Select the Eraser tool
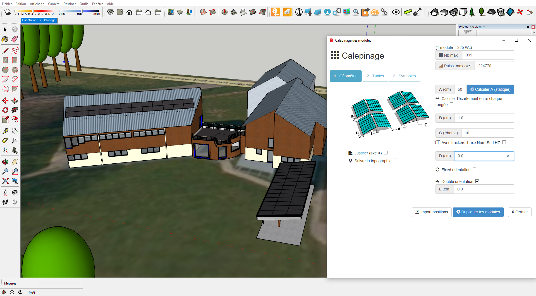The height and width of the screenshot is (296, 536). click(15, 39)
